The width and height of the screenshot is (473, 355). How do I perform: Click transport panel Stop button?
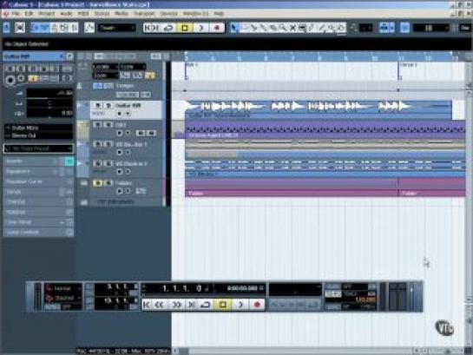[222, 305]
